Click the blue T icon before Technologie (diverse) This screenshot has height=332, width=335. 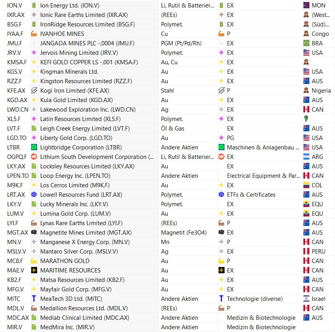tap(221, 298)
